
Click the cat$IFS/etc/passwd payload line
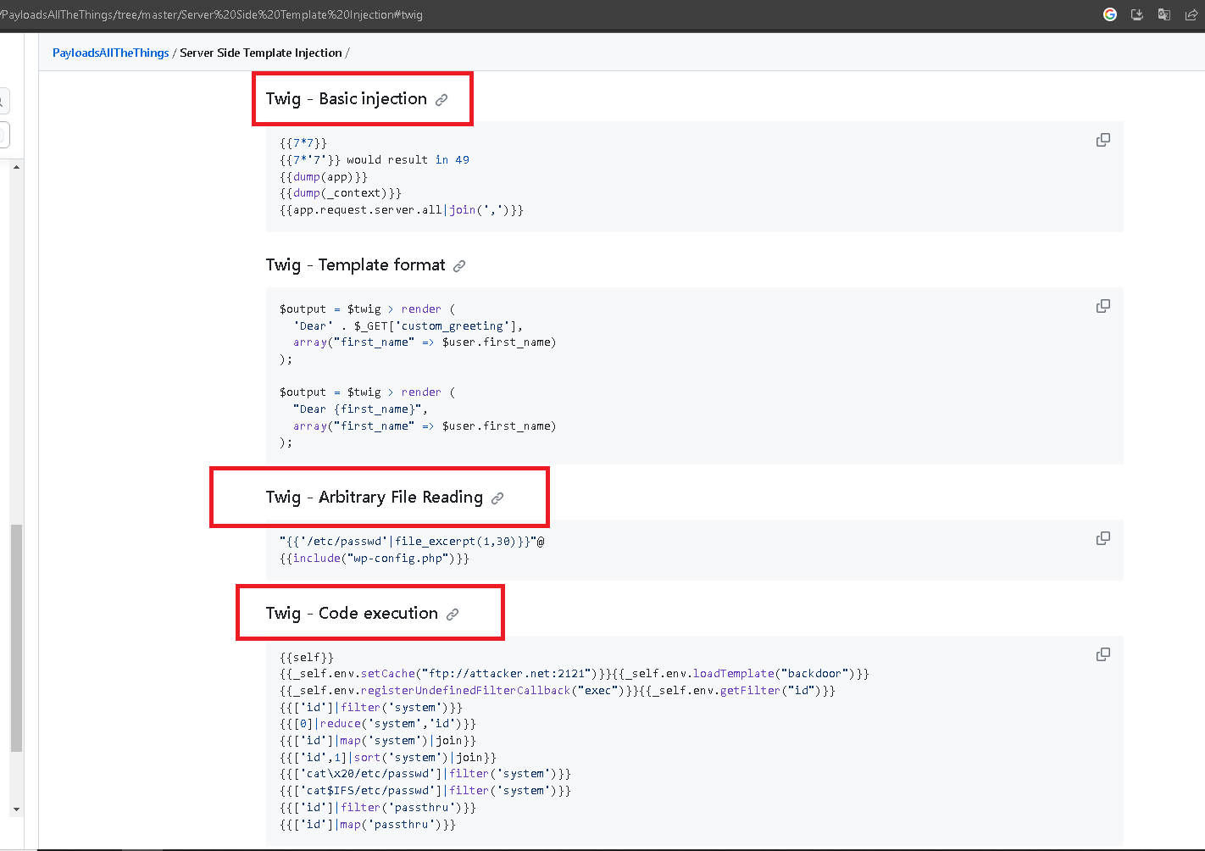[425, 791]
